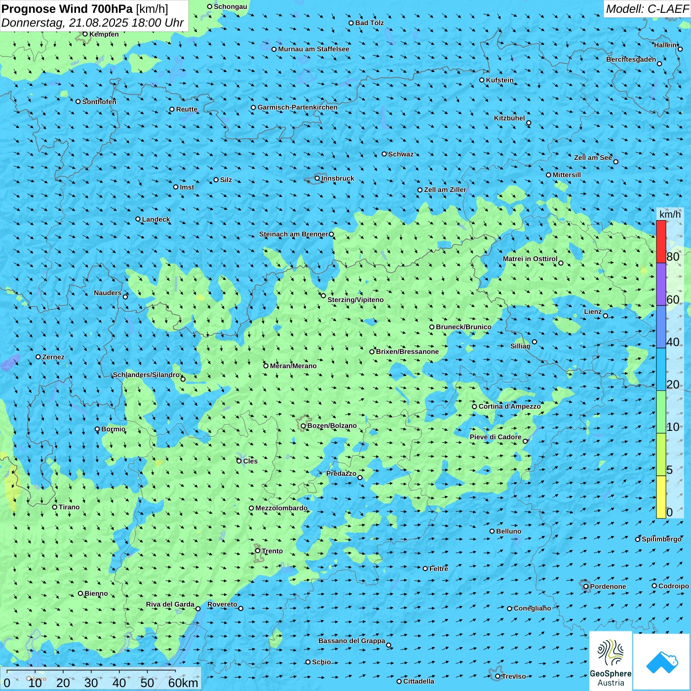The height and width of the screenshot is (691, 691).
Task: Click the Sillian label
Action: (520, 346)
